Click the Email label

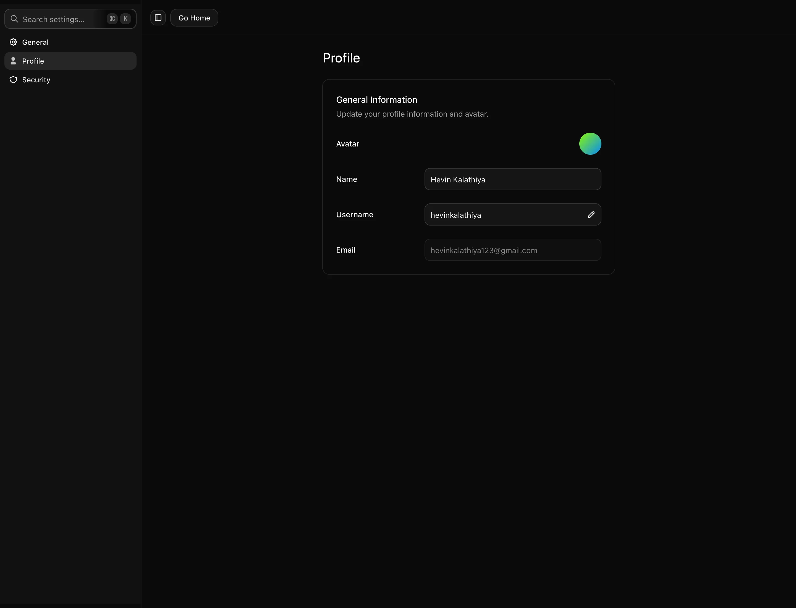[x=346, y=250]
